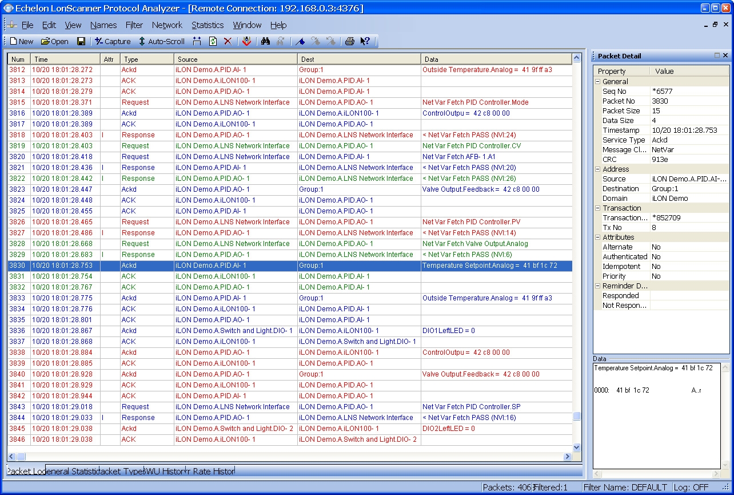The width and height of the screenshot is (734, 495).
Task: Click the context help arrow icon
Action: click(365, 41)
